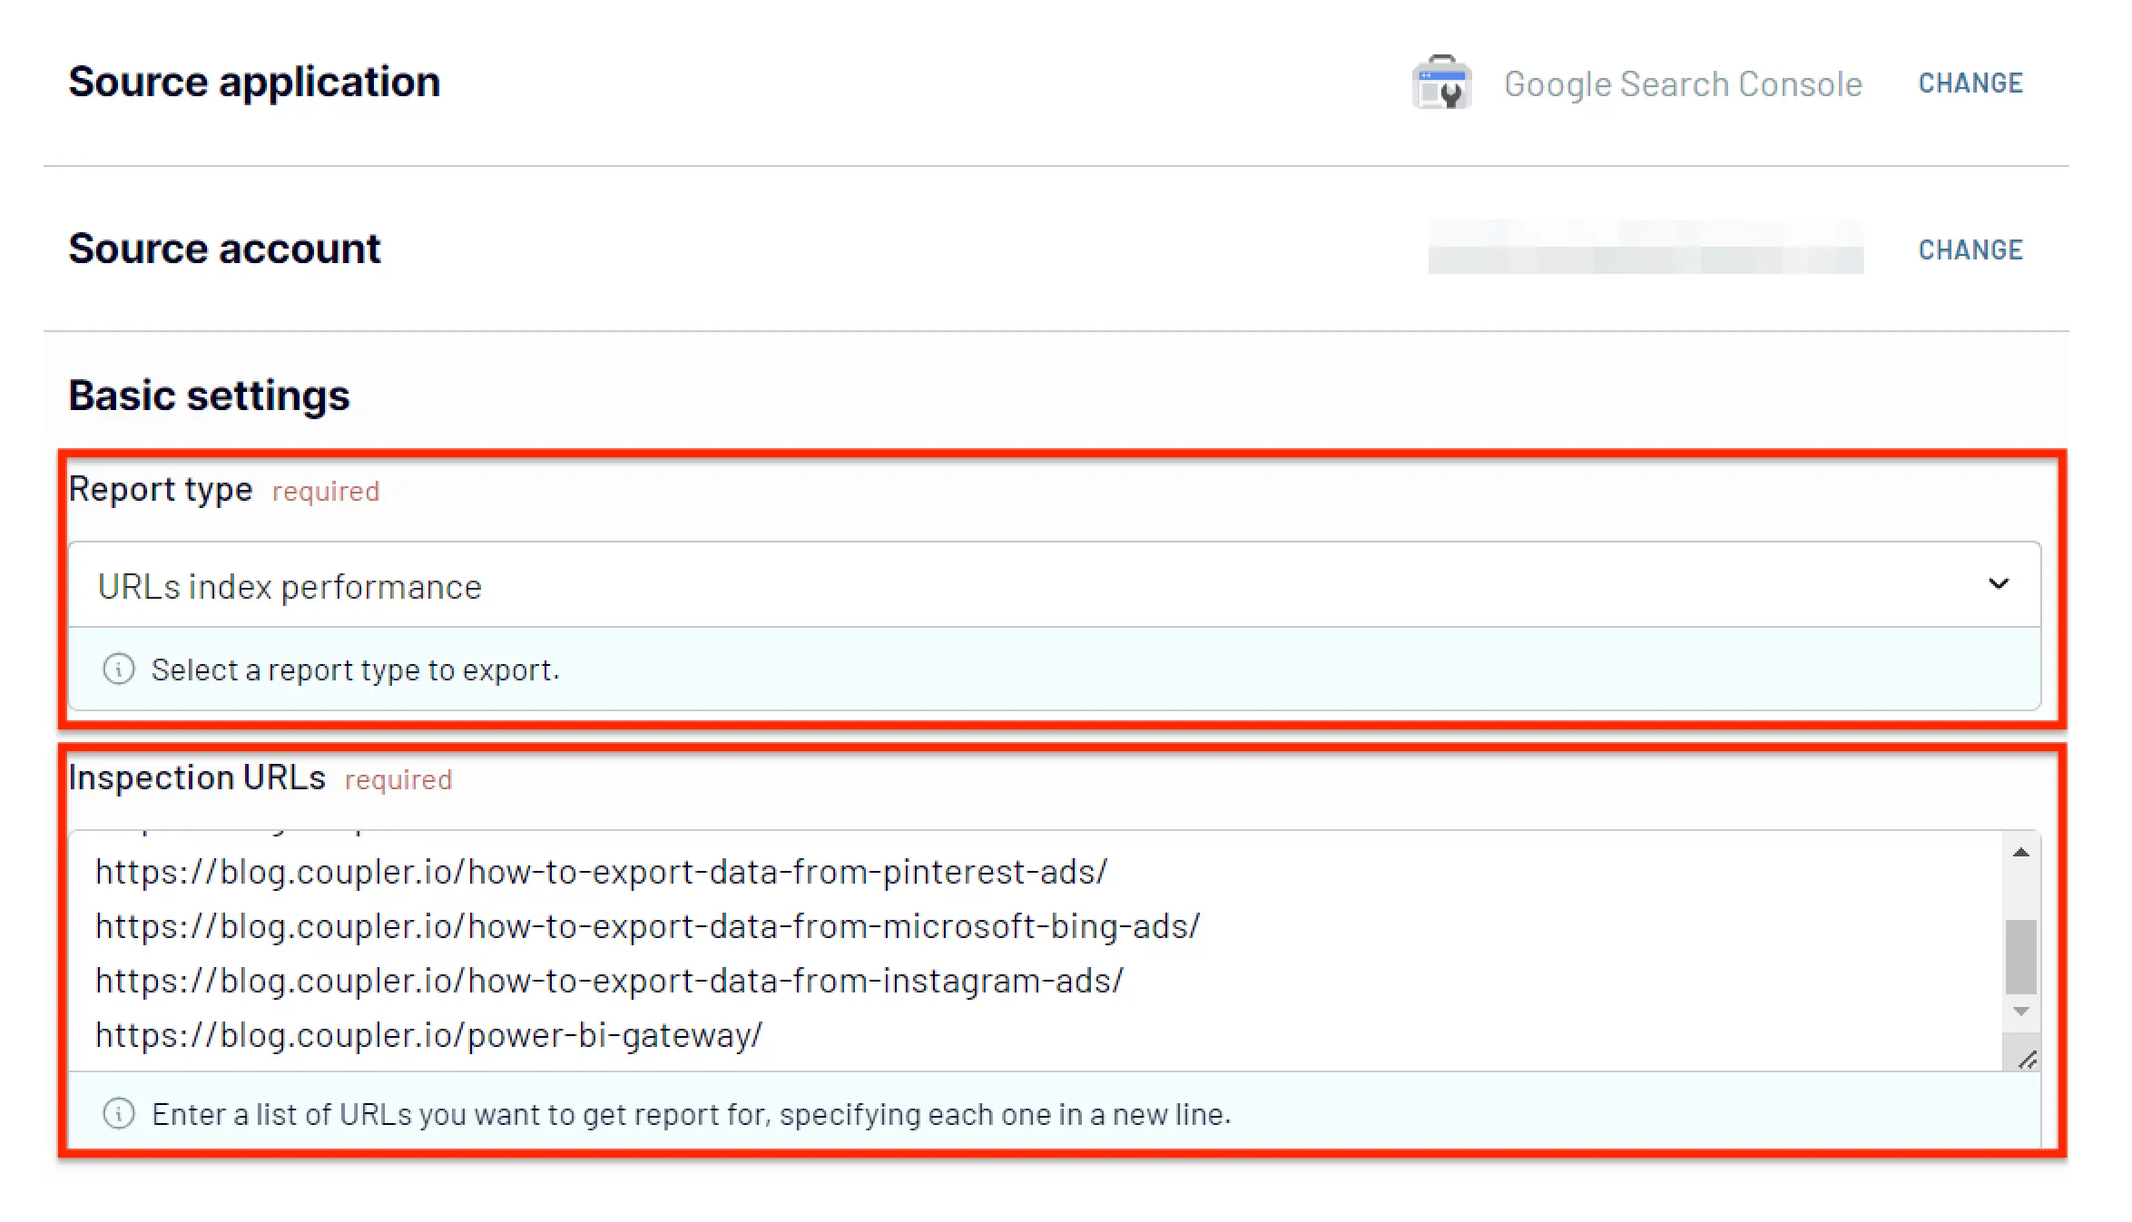Click CHANGE next to Source application

pos(1970,83)
